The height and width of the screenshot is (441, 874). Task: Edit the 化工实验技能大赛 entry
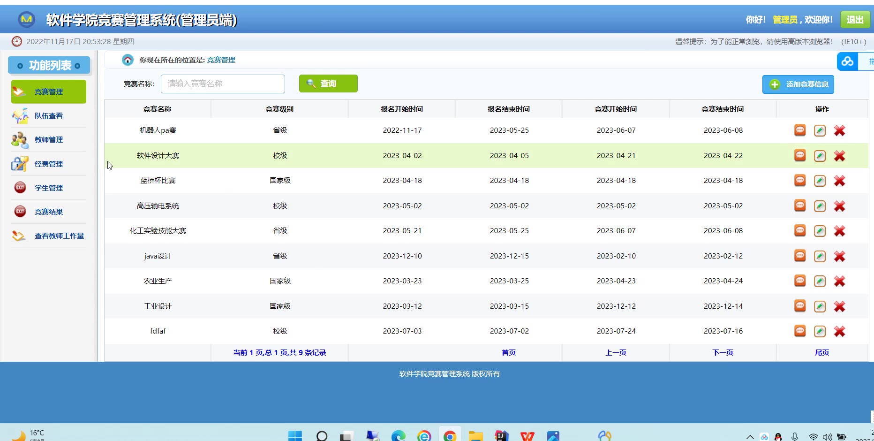point(820,231)
